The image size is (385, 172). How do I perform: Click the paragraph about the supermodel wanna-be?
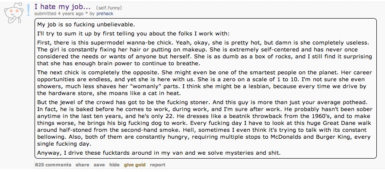point(204,53)
